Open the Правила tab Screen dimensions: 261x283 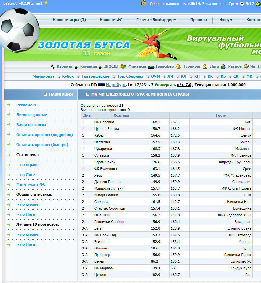[x=199, y=20]
